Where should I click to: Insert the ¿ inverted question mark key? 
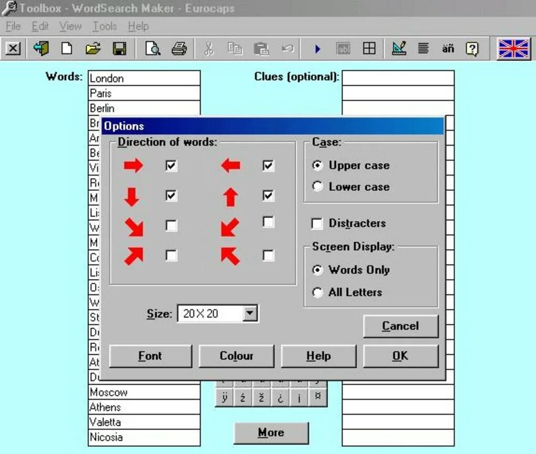tap(280, 397)
